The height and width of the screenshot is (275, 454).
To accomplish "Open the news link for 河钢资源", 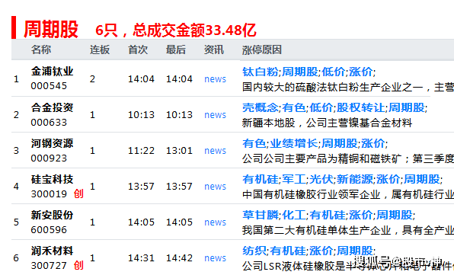I will pos(215,151).
